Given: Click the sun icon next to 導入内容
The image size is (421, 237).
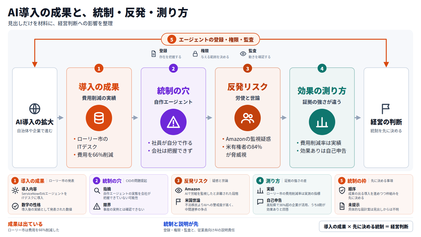Looking at the screenshot, I should [15, 190].
